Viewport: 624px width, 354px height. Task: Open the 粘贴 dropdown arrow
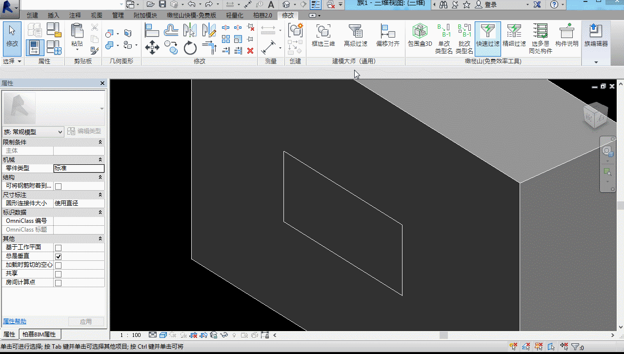pos(77,50)
